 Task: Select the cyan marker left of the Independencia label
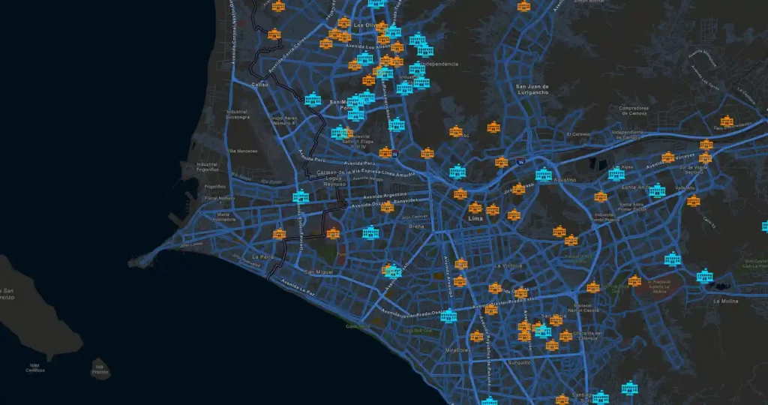point(417,68)
